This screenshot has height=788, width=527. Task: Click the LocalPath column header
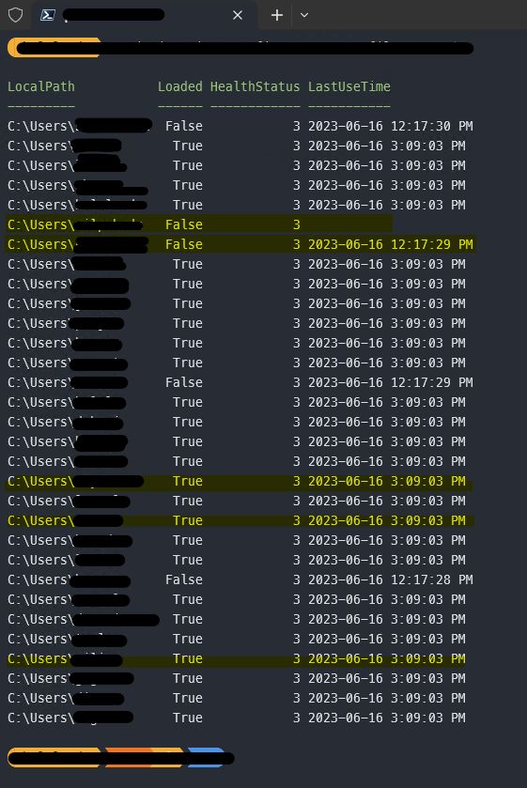(x=41, y=86)
